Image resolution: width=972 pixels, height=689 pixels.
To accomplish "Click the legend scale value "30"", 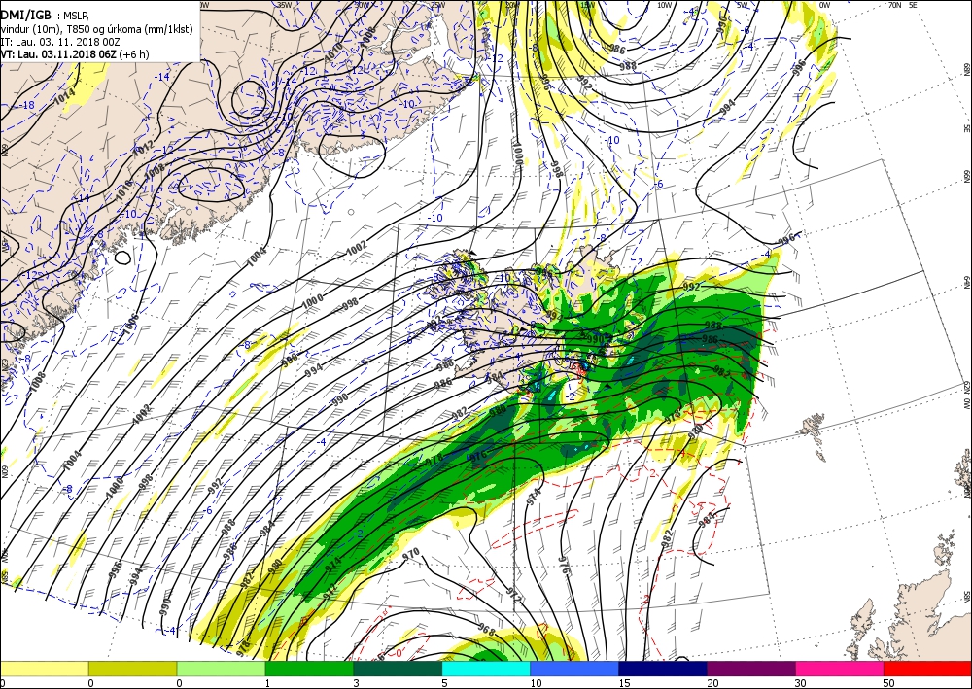I will click(801, 683).
